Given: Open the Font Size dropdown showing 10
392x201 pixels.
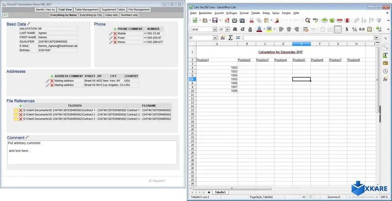Looking at the screenshot, I should click(227, 30).
